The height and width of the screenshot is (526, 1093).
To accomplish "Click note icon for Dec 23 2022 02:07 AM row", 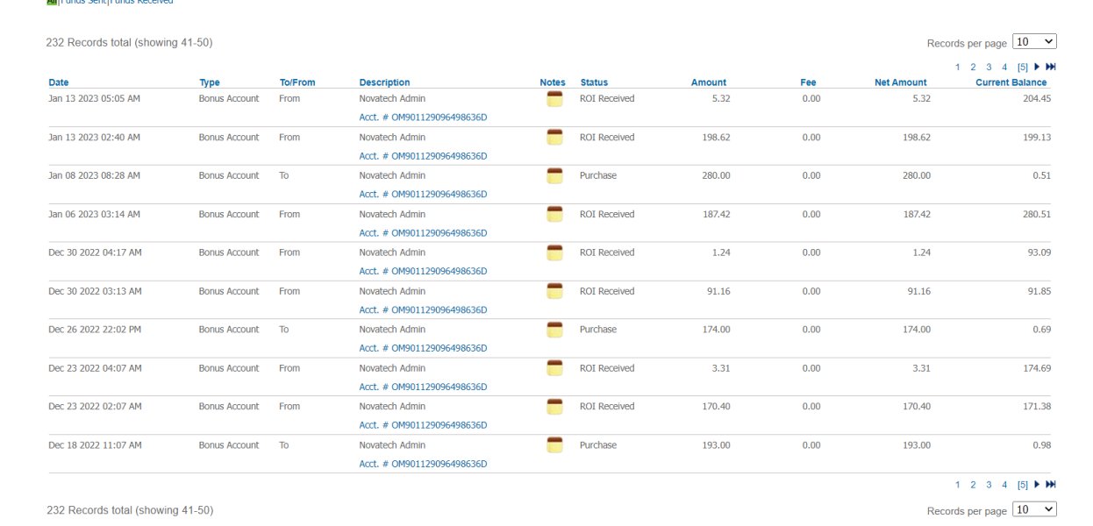I will pos(554,407).
